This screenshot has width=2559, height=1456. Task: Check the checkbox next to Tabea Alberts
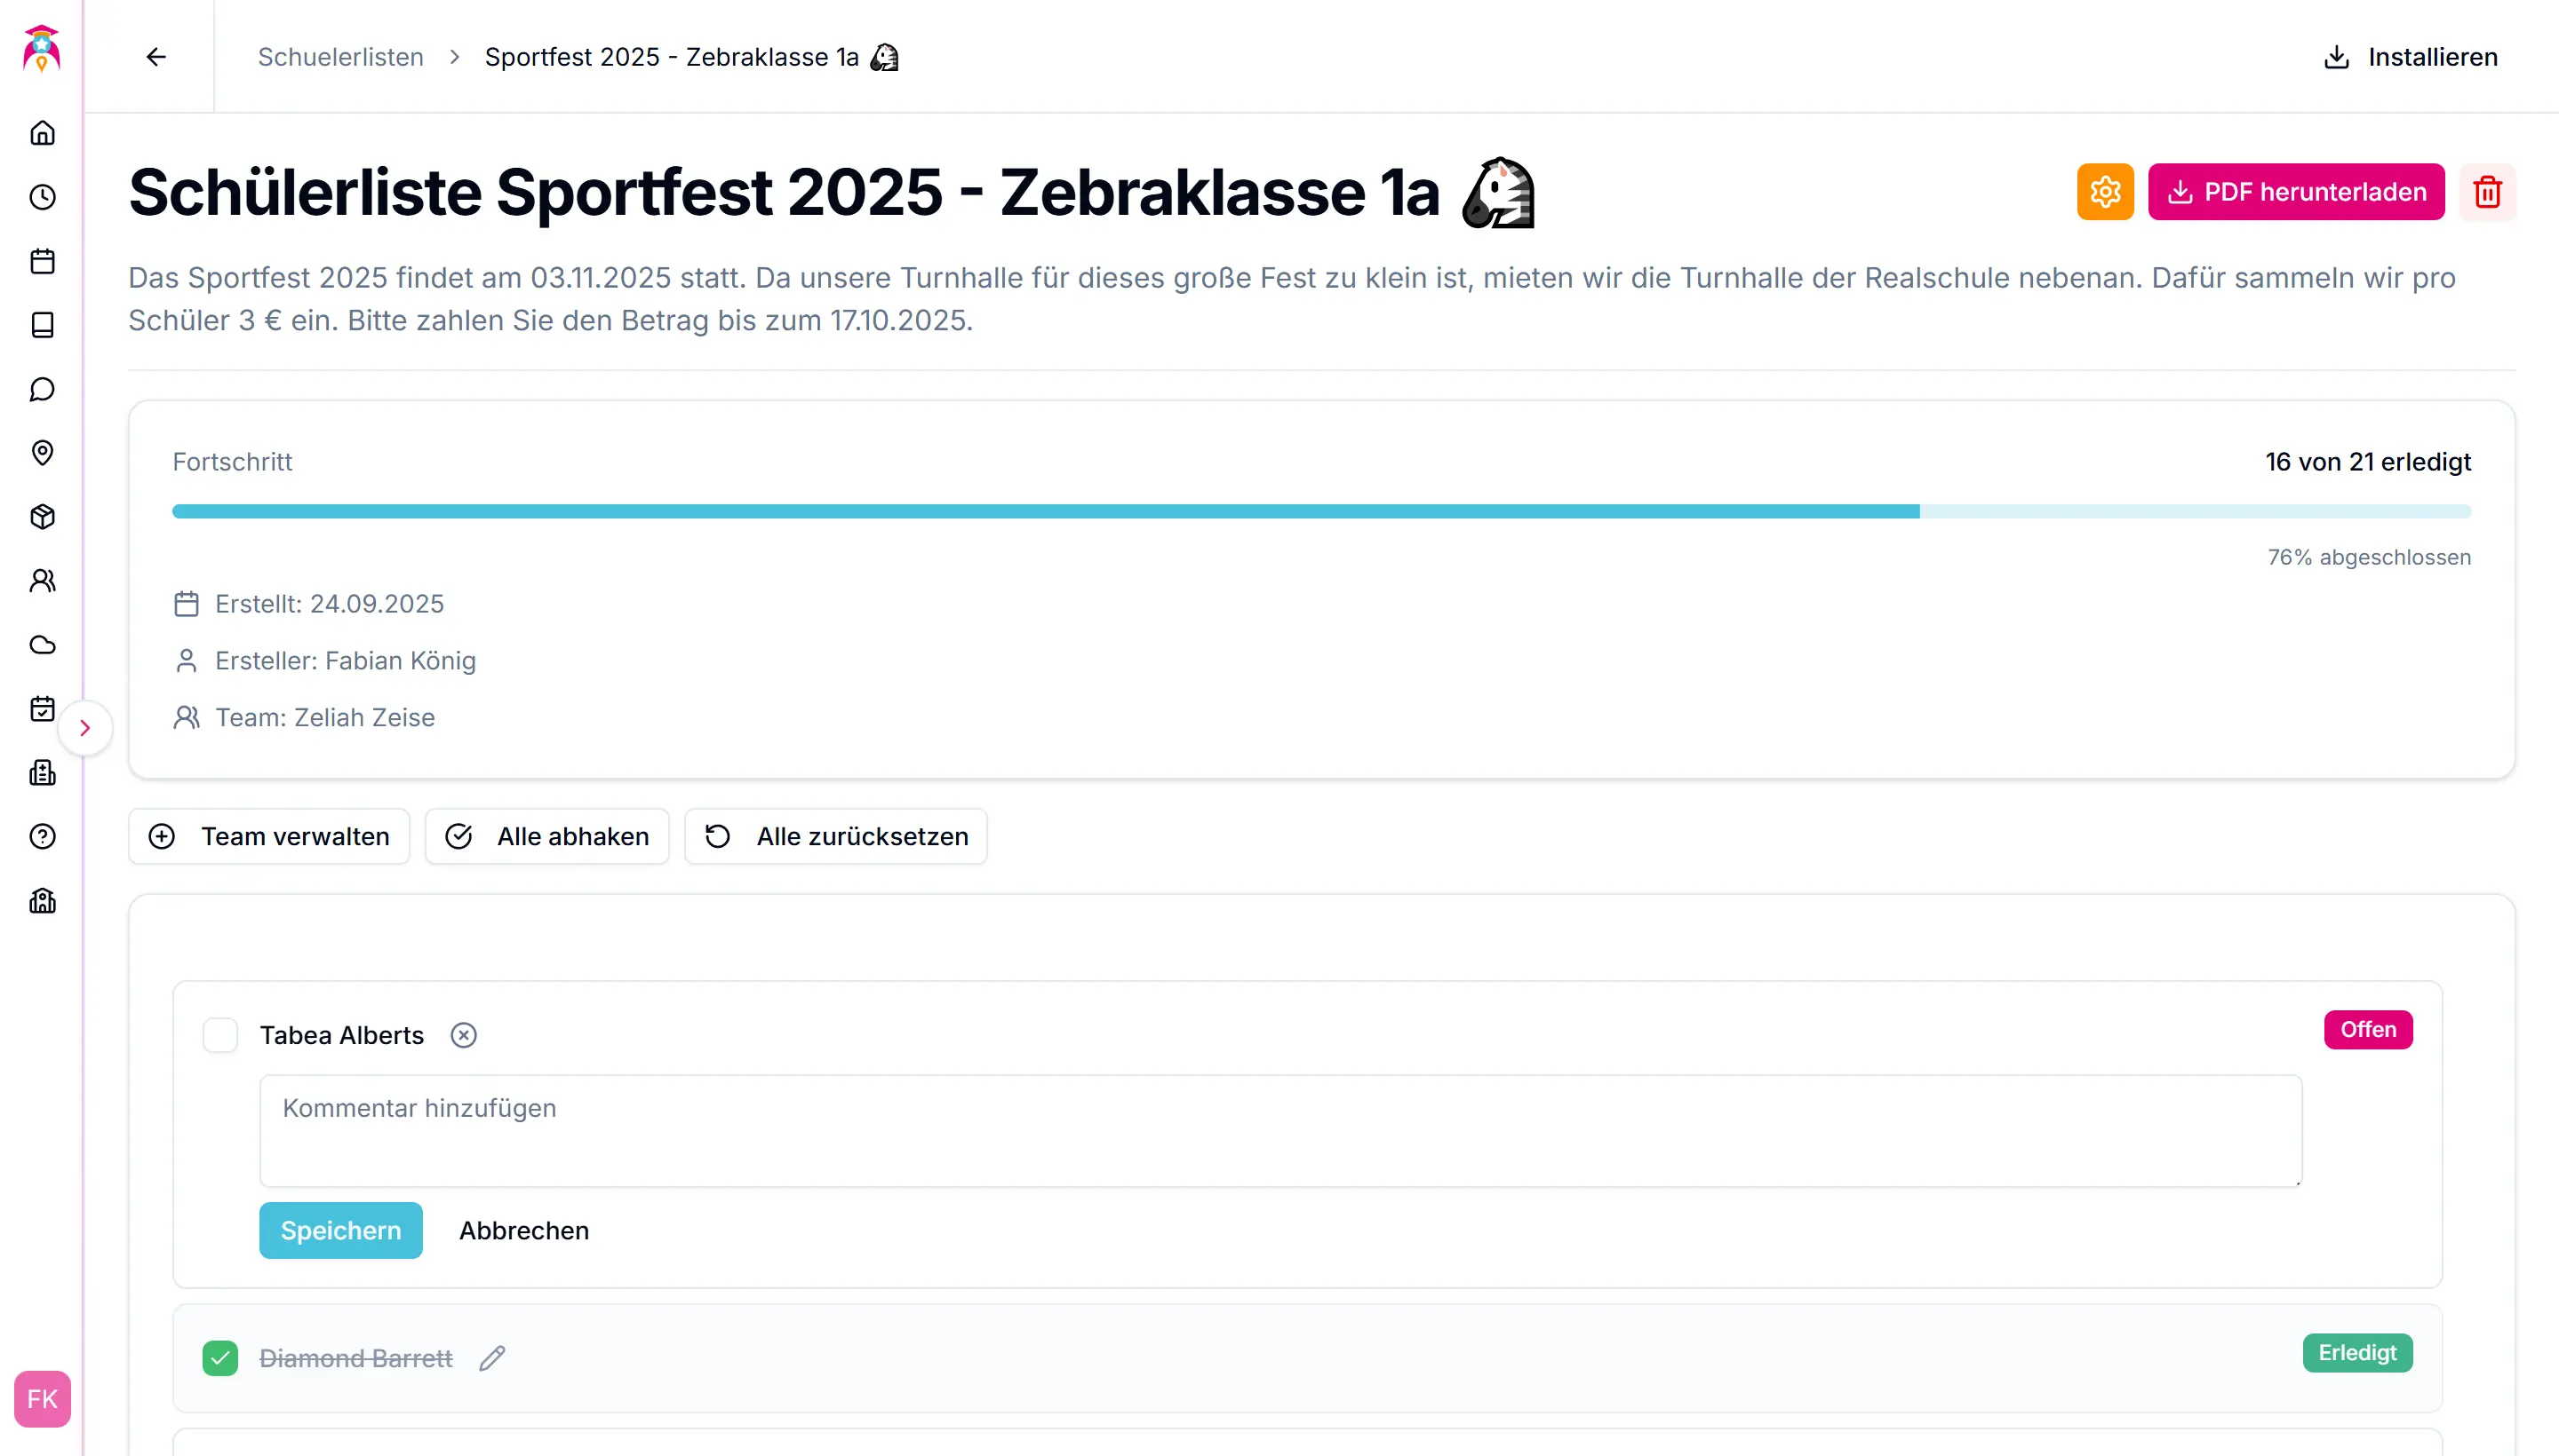click(220, 1035)
